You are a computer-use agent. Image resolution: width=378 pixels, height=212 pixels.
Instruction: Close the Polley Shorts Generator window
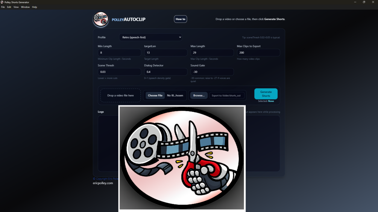tap(373, 2)
